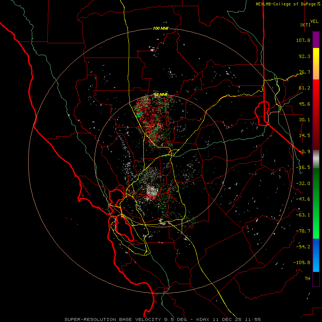Click the 107.8 velocity scale value
Viewport: 322px width, 322px height.
coord(303,40)
